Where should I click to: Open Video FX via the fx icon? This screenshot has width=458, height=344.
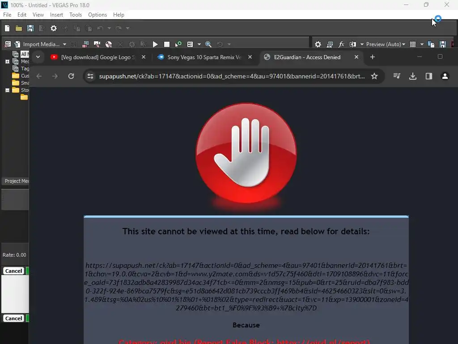click(x=341, y=44)
